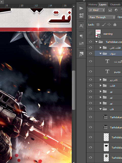Select the افکت group name
The width and height of the screenshot is (122, 163).
click(112, 86)
